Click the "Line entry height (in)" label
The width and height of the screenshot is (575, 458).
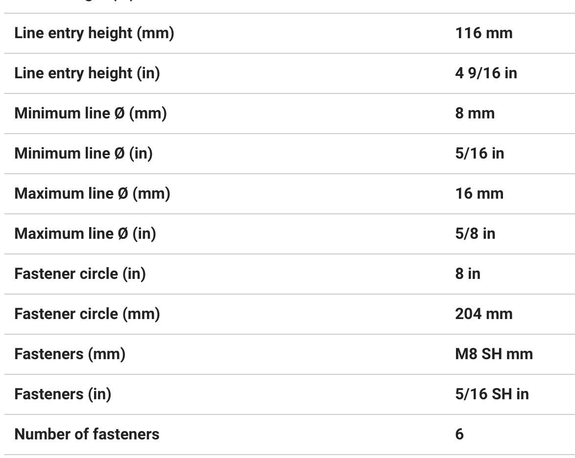click(x=87, y=73)
